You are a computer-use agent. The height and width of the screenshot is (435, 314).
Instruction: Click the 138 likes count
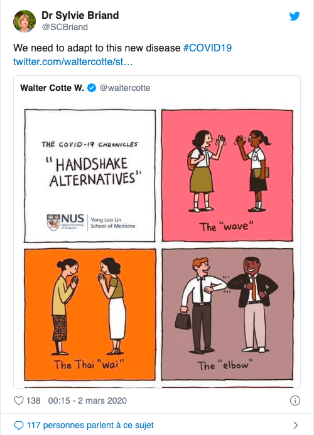pyautogui.click(x=33, y=401)
